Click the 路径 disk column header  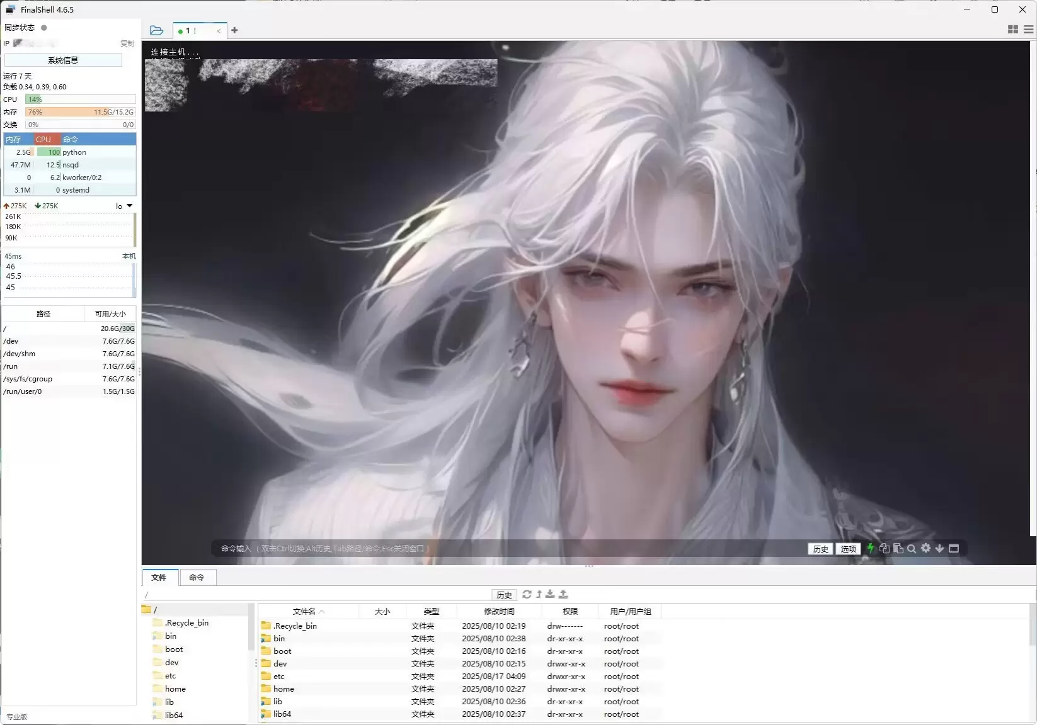pyautogui.click(x=43, y=313)
